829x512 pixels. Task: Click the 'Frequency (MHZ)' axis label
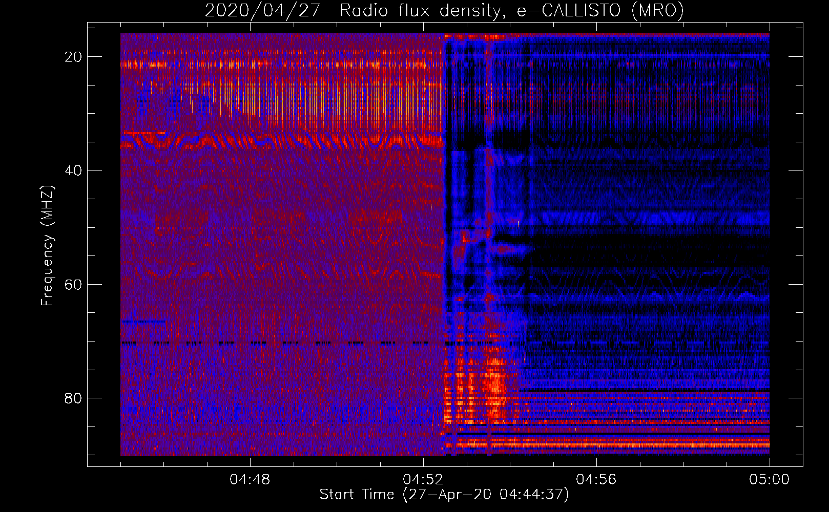[x=47, y=246]
